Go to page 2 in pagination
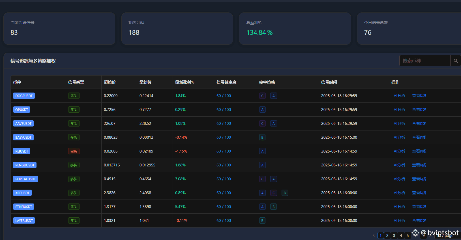The width and height of the screenshot is (461, 240). (387, 235)
